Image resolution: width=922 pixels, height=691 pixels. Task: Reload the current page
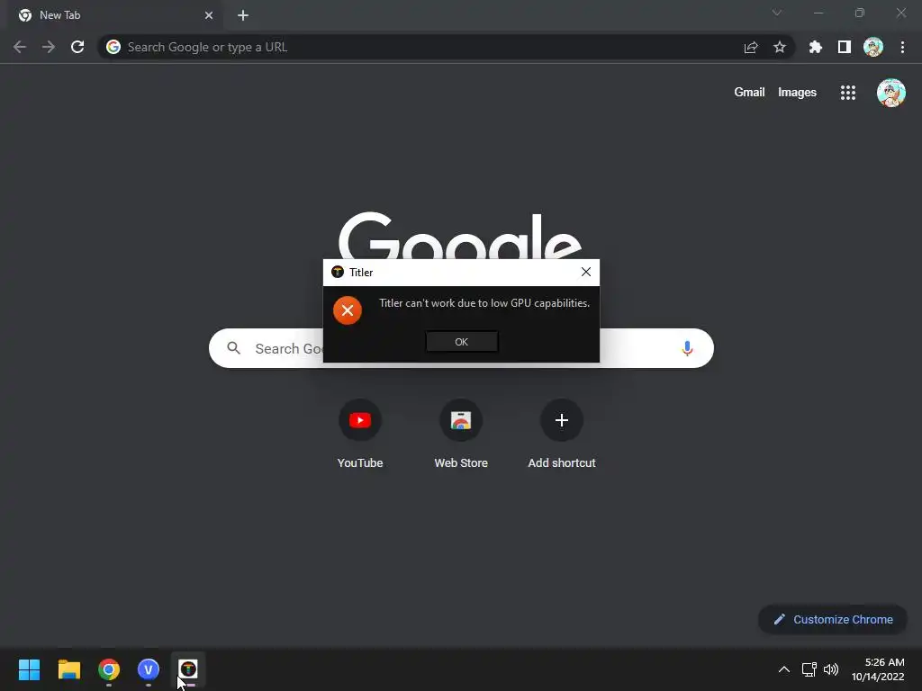coord(77,47)
